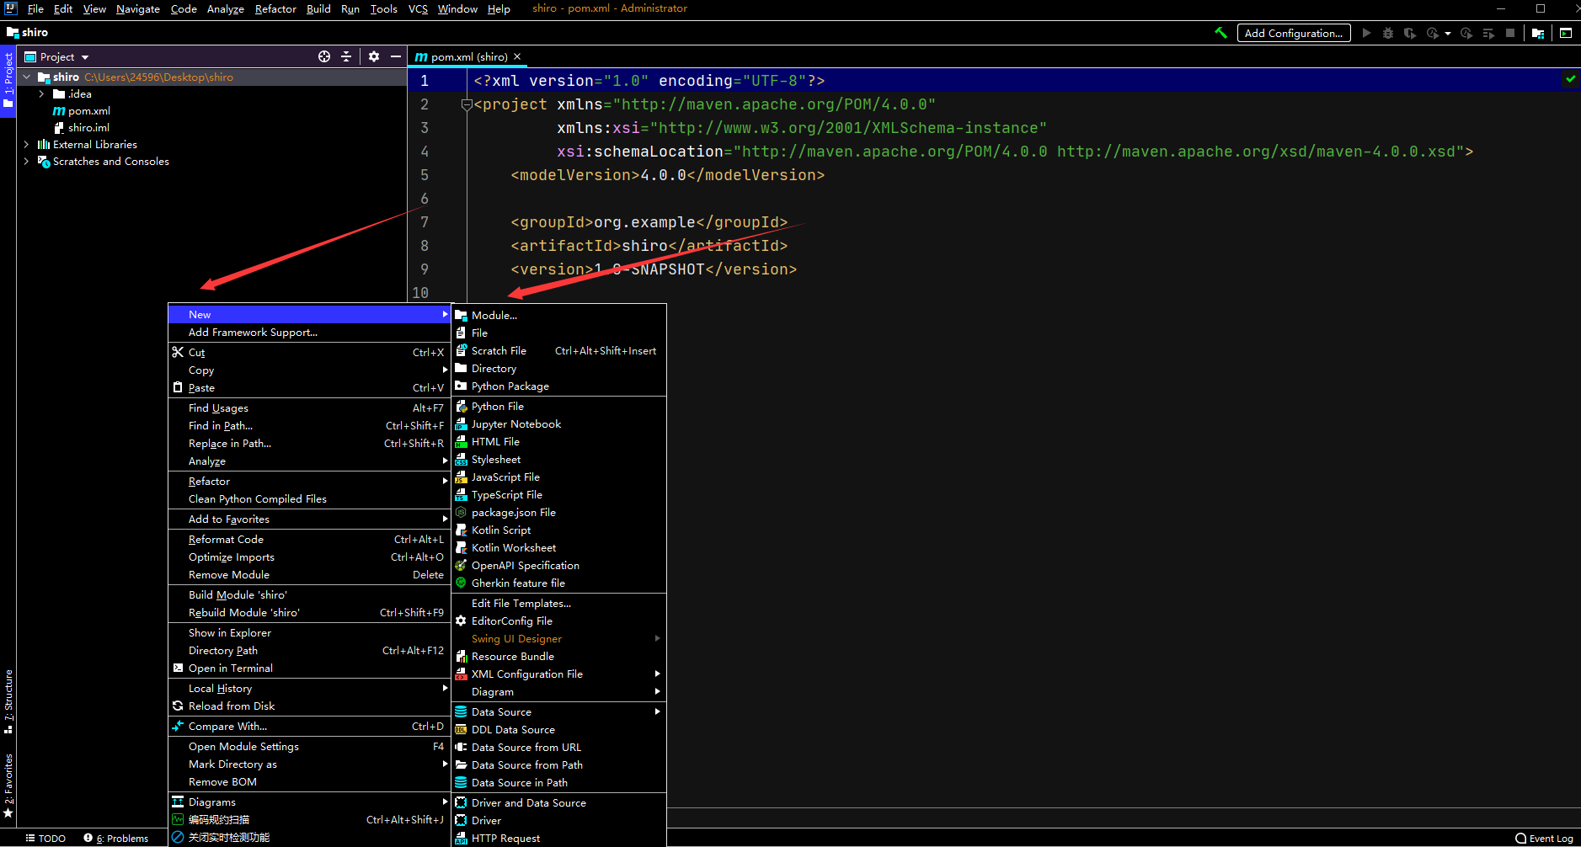Viewport: 1581px width, 847px height.
Task: Collapse the project tag fold marker on line 2
Action: point(466,104)
